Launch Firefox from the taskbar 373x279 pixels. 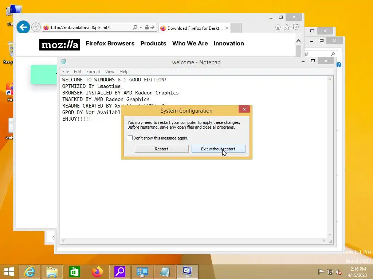97,272
